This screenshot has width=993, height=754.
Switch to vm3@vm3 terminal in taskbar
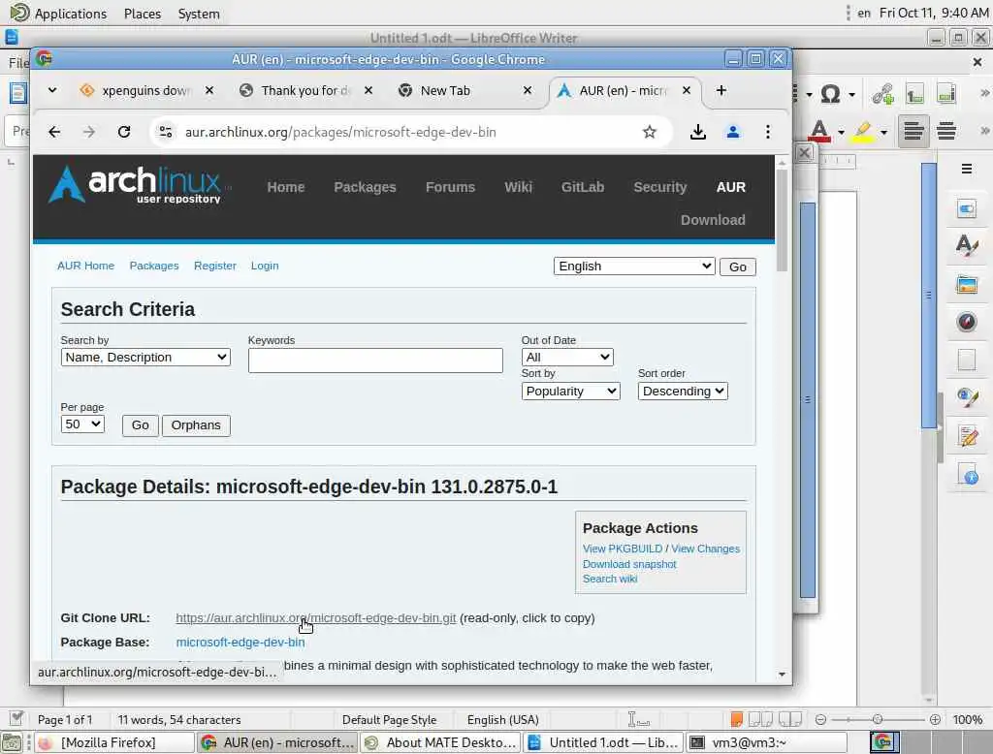(767, 742)
